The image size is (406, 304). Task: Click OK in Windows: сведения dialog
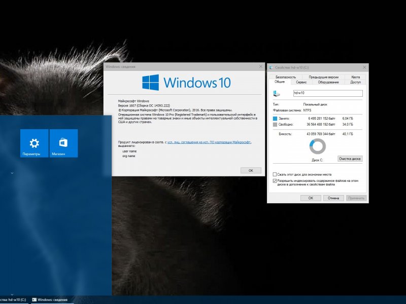coord(251,170)
